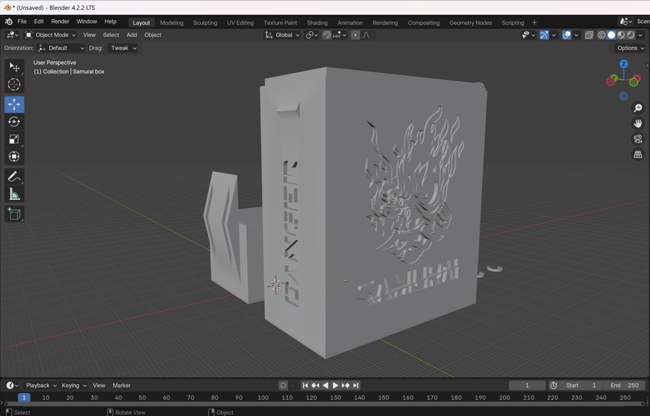Switch to orthographic grid view icon
Image resolution: width=650 pixels, height=416 pixels.
[638, 155]
